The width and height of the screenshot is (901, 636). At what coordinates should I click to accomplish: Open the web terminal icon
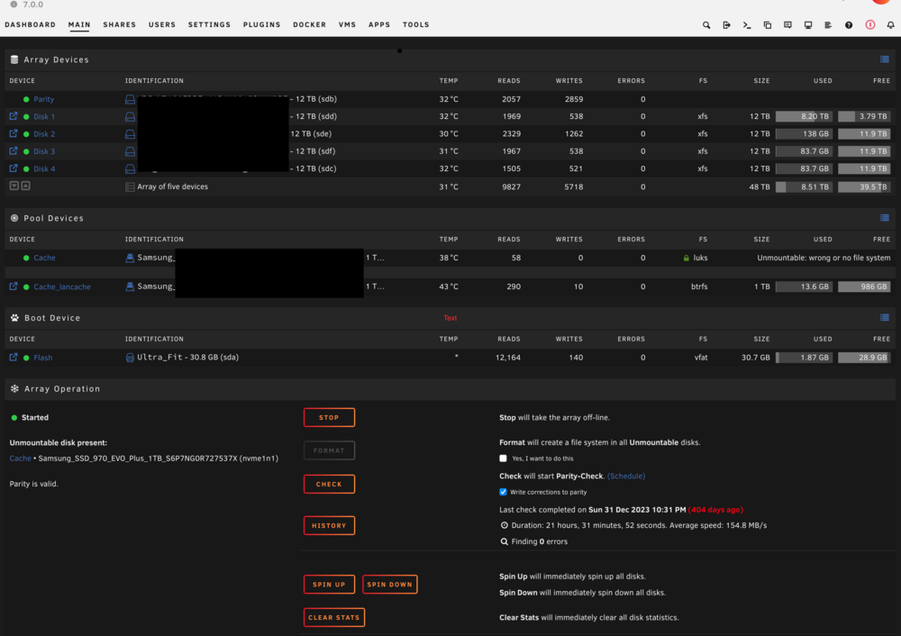tap(746, 24)
